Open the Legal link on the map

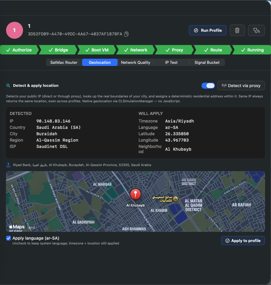click(x=31, y=227)
